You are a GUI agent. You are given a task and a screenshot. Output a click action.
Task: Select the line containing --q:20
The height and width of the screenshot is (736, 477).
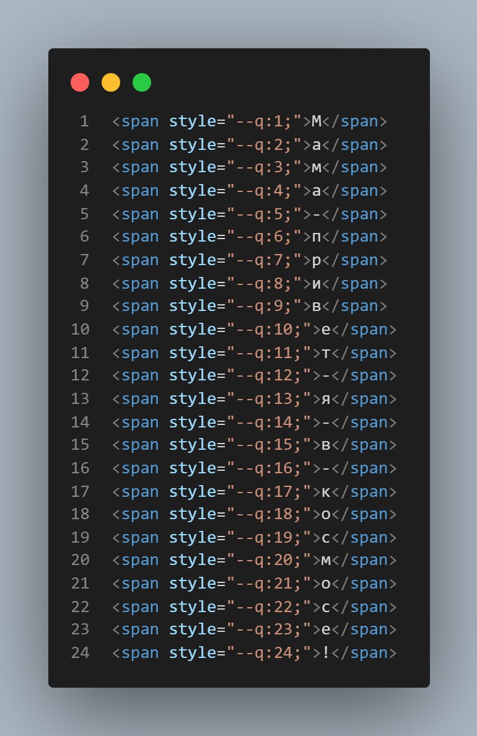(254, 561)
